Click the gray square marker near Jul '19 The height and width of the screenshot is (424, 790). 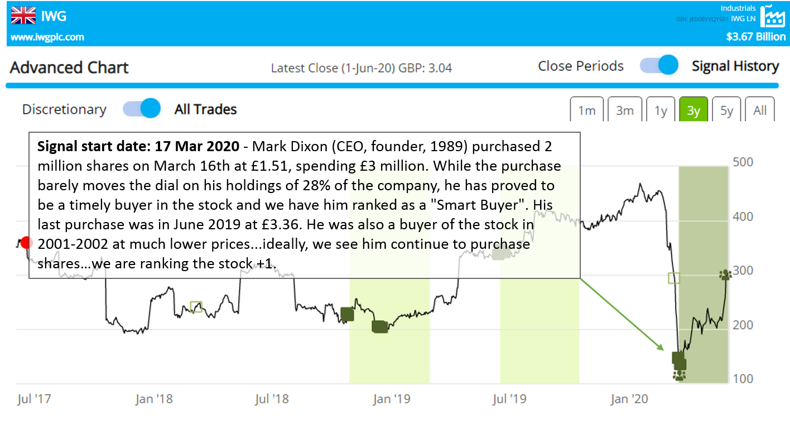point(501,253)
